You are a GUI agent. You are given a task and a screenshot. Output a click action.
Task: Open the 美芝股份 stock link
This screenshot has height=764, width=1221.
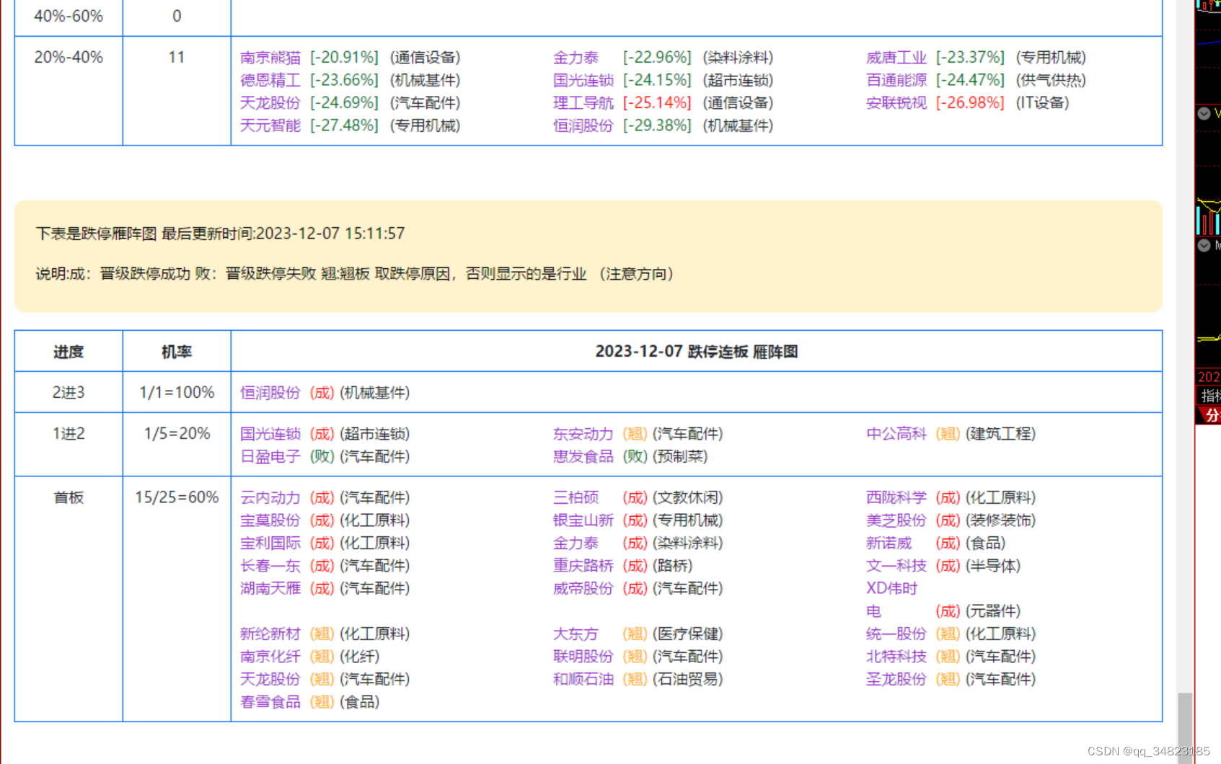[896, 520]
